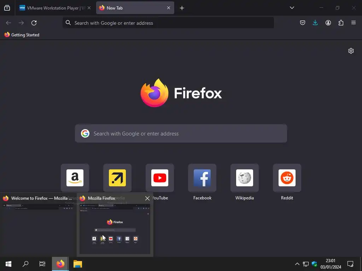Open the Firefox View icon
Screen dimensions: 362x271
pyautogui.click(x=7, y=8)
